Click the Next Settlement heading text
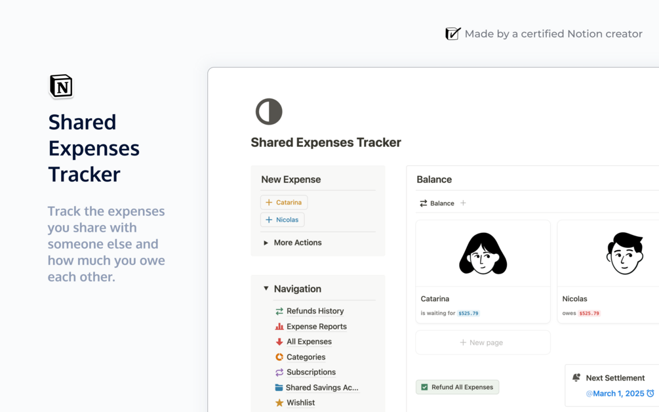The height and width of the screenshot is (412, 659). tap(615, 378)
